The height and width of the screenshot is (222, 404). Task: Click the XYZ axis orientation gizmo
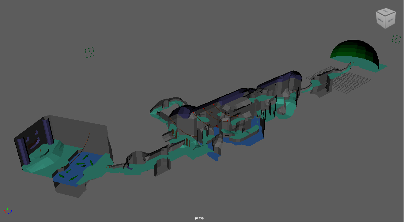pos(8,211)
